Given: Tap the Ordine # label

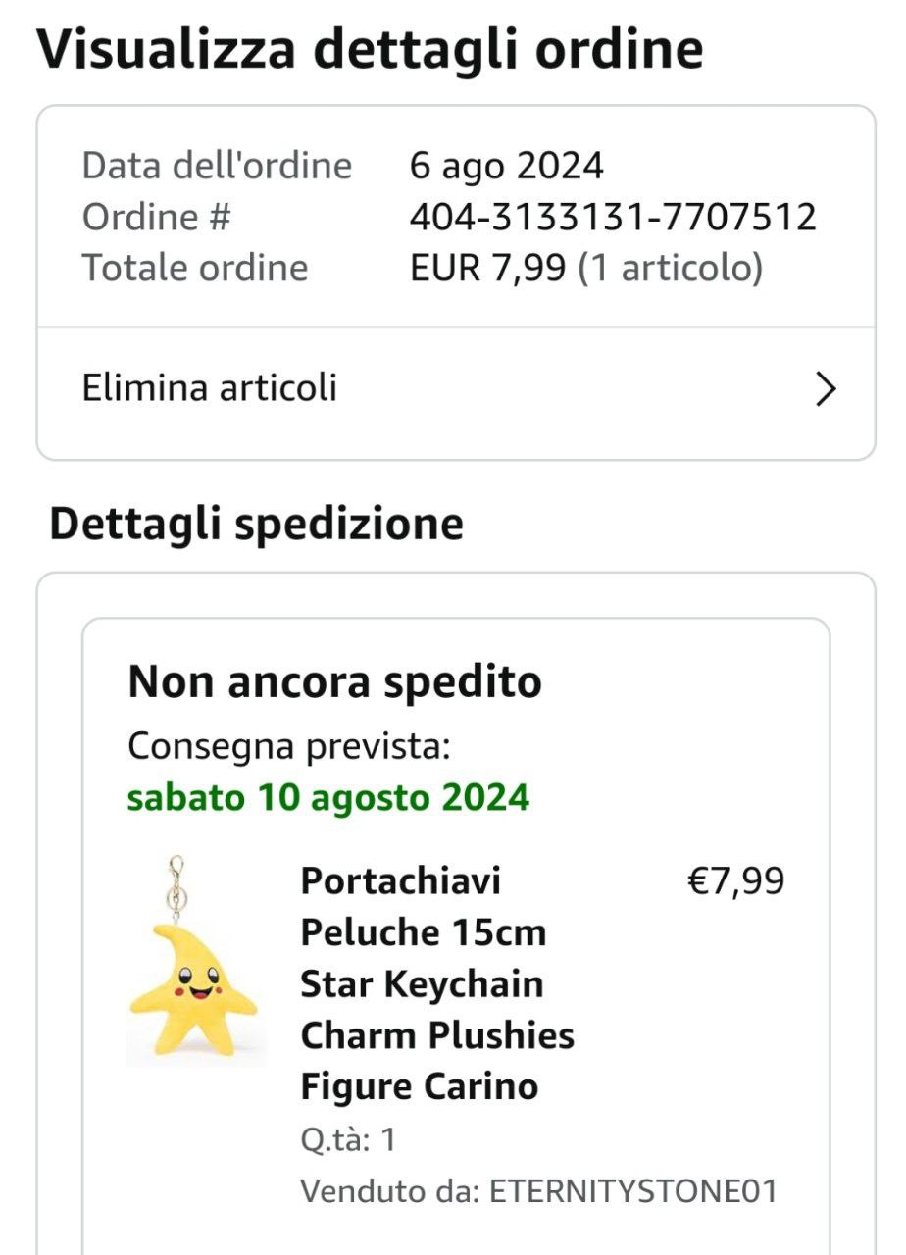Looking at the screenshot, I should (157, 217).
